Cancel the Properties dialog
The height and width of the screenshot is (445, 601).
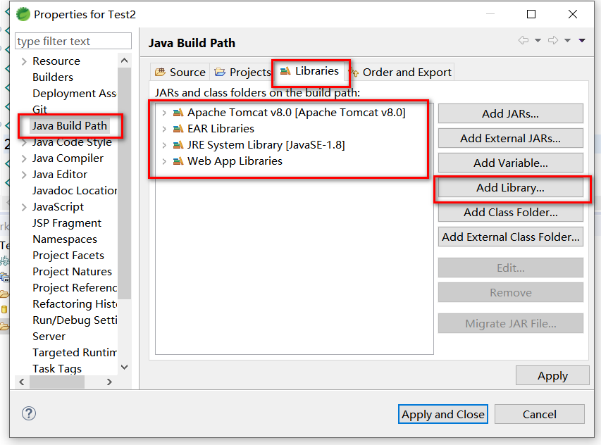click(x=539, y=414)
